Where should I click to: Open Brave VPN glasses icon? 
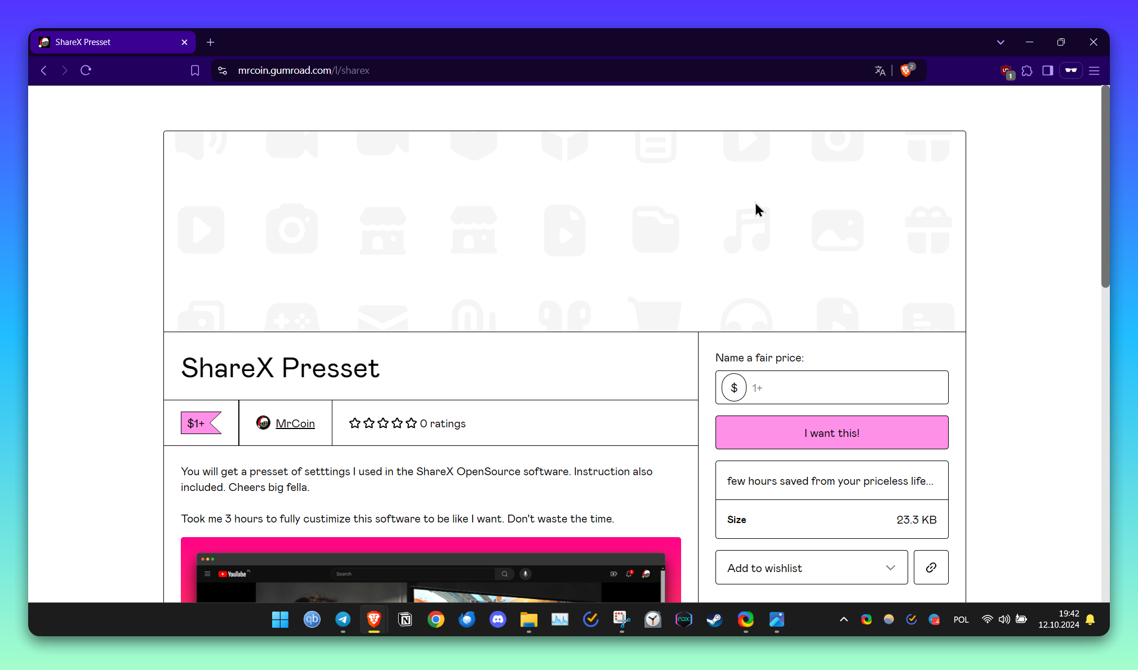click(1070, 70)
